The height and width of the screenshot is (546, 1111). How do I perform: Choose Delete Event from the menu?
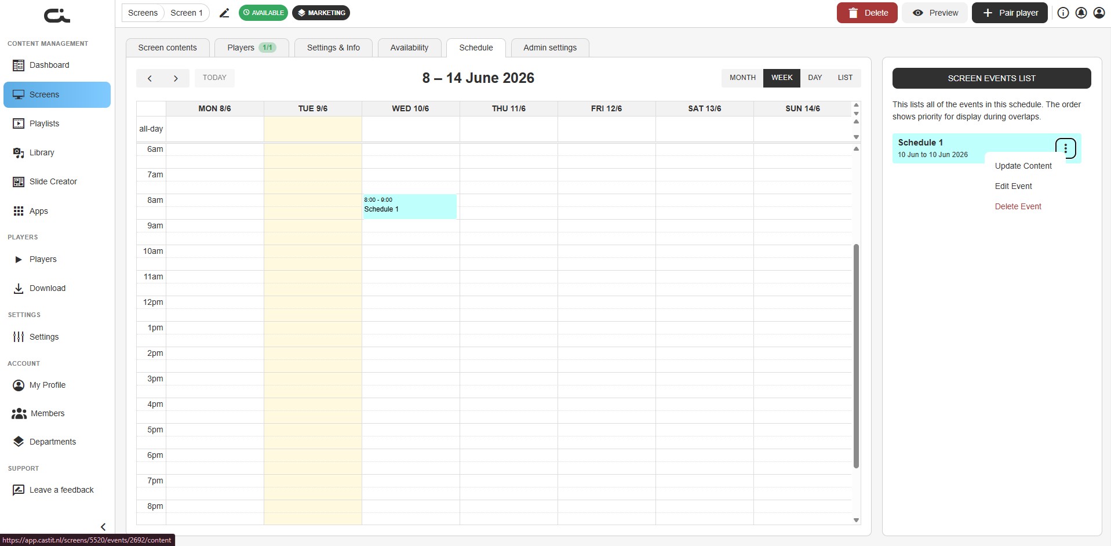(1018, 206)
